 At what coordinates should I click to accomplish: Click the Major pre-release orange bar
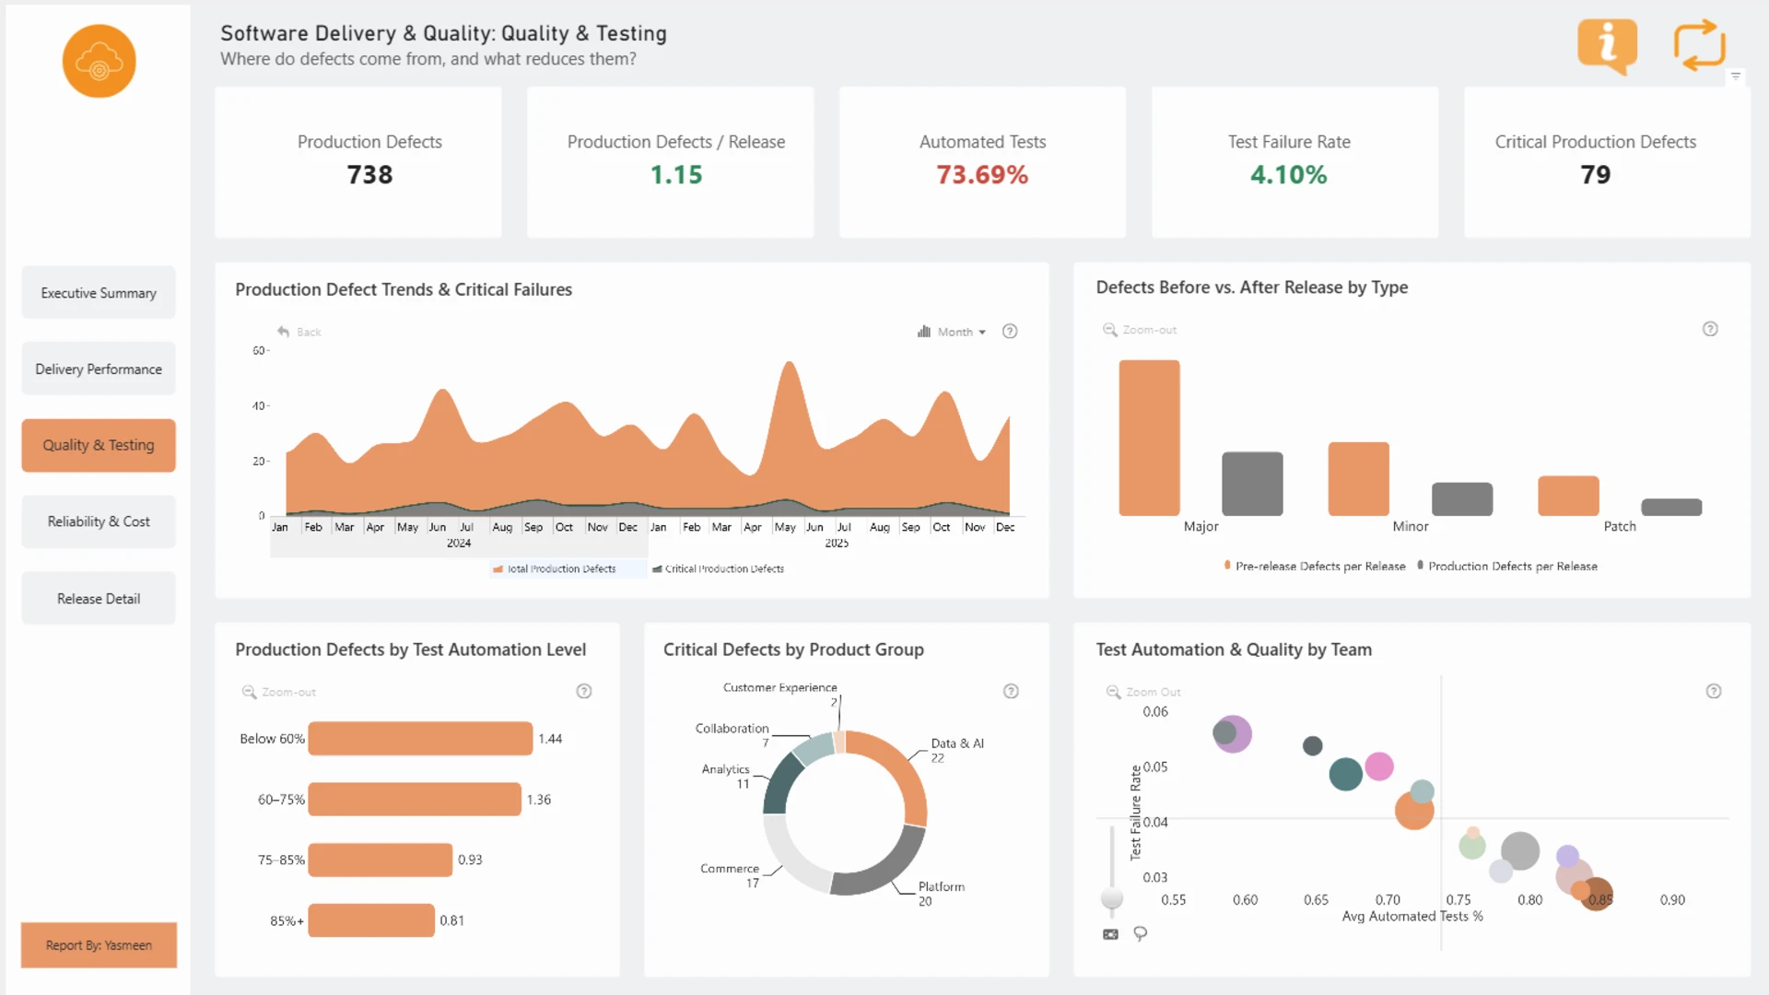pos(1149,438)
